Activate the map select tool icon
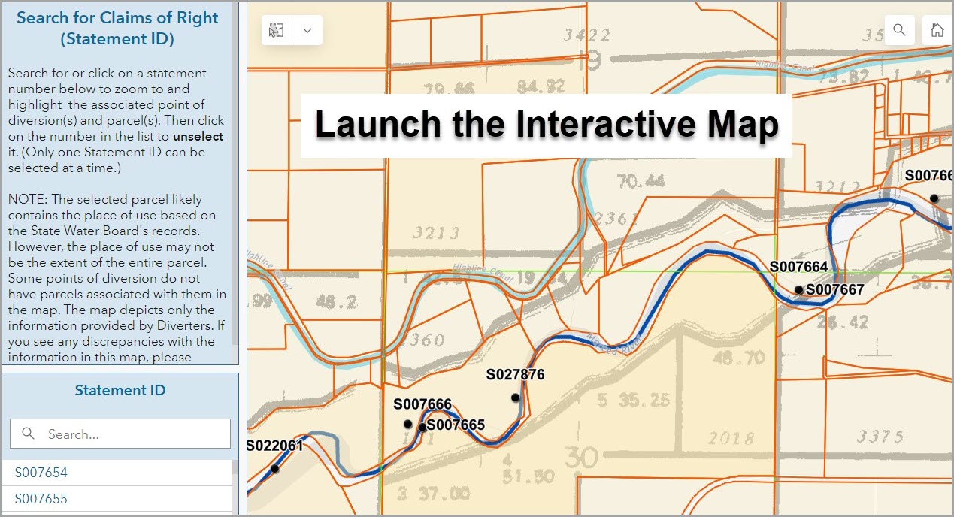 click(277, 31)
